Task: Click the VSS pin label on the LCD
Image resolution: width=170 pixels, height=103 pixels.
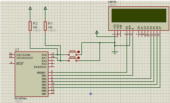Action: click(115, 27)
